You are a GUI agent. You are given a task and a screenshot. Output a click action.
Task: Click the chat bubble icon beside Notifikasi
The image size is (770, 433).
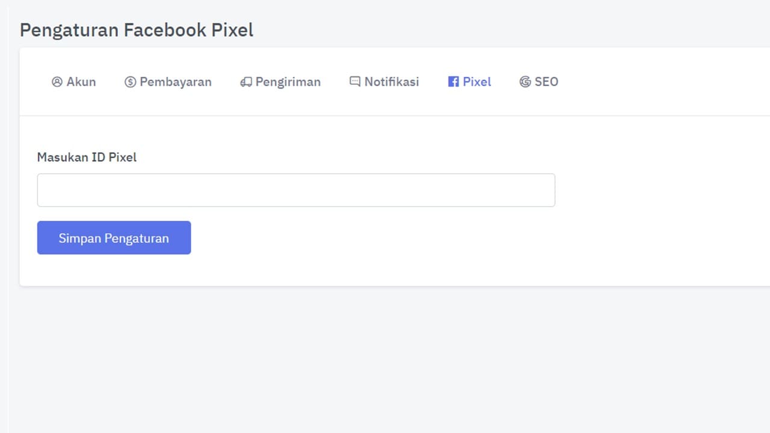[355, 81]
